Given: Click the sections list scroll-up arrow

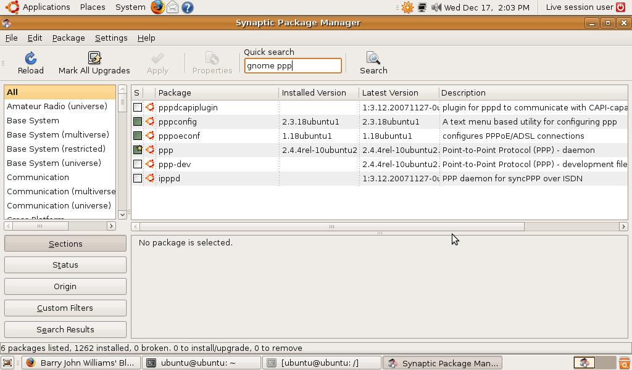Looking at the screenshot, I should coord(123,89).
